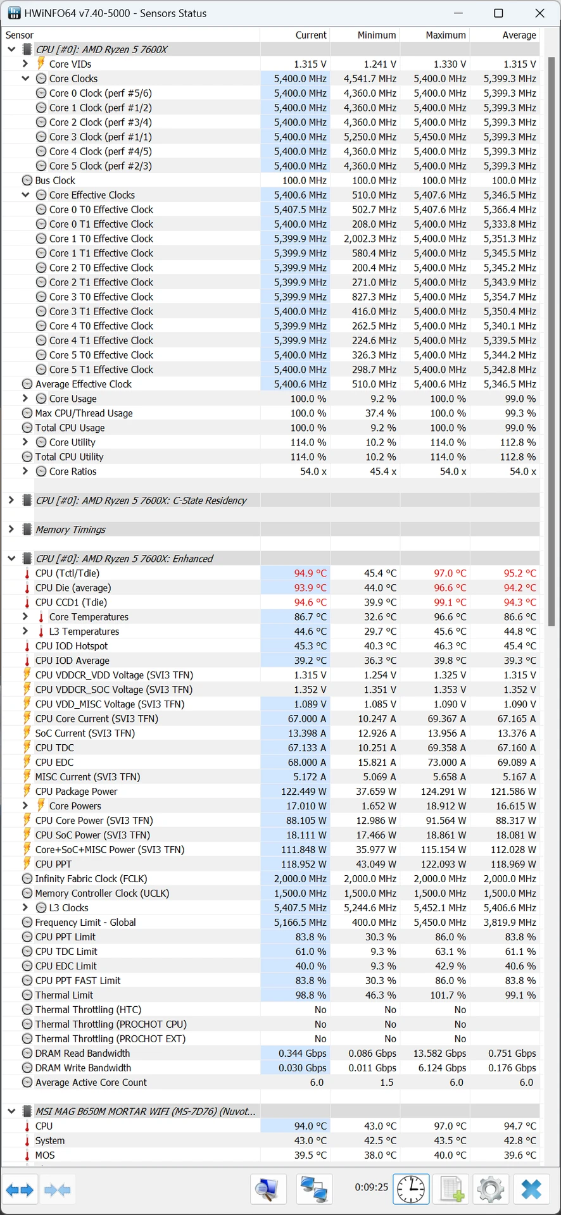The width and height of the screenshot is (561, 1215).
Task: Click the thermometer icon beside CPU IOD Hotspot
Action: pos(27,646)
